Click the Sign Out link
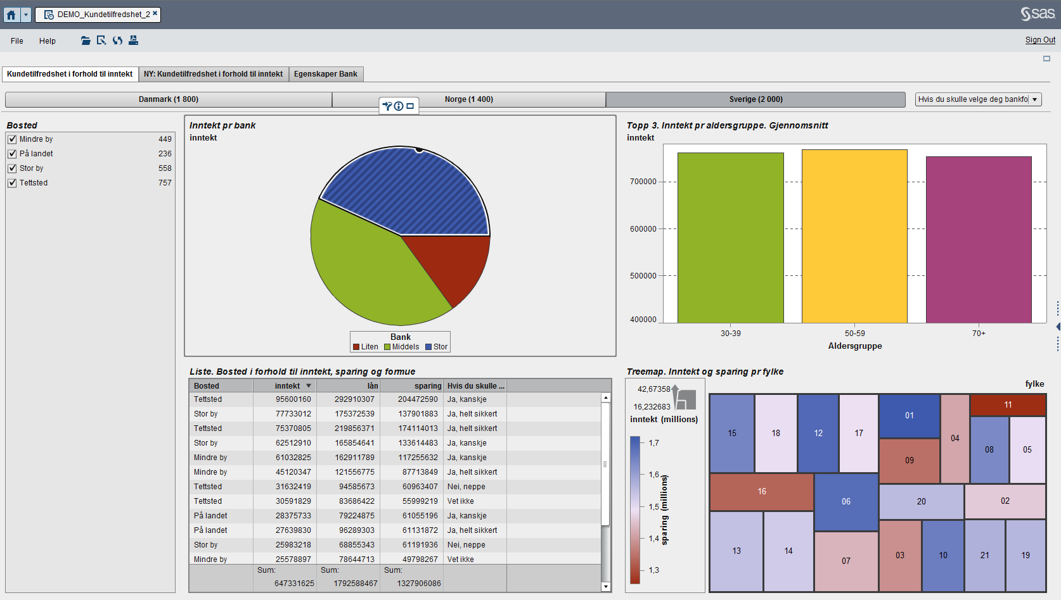This screenshot has height=600, width=1061. 1040,40
